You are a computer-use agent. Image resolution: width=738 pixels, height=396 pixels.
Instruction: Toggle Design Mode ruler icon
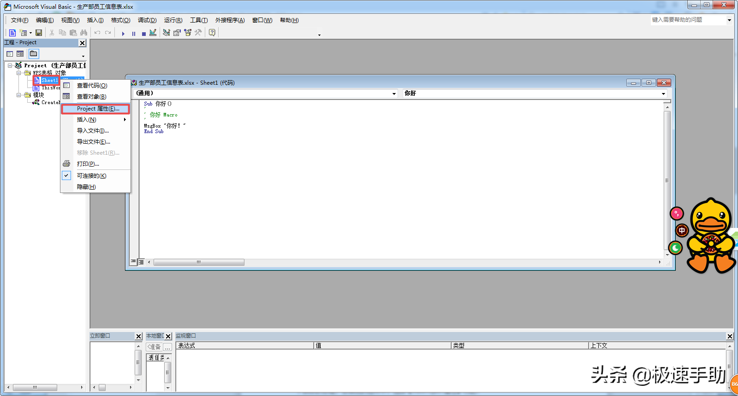[x=153, y=33]
